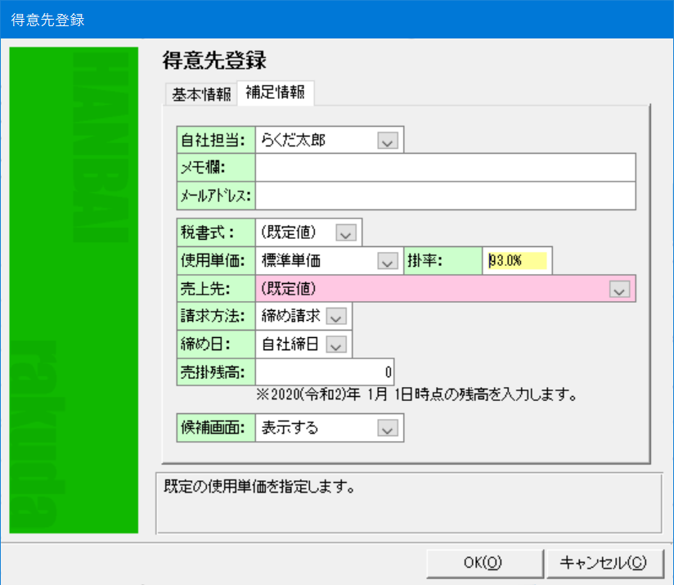Expand the 税書式 dropdown
This screenshot has height=585, width=674.
coord(346,232)
